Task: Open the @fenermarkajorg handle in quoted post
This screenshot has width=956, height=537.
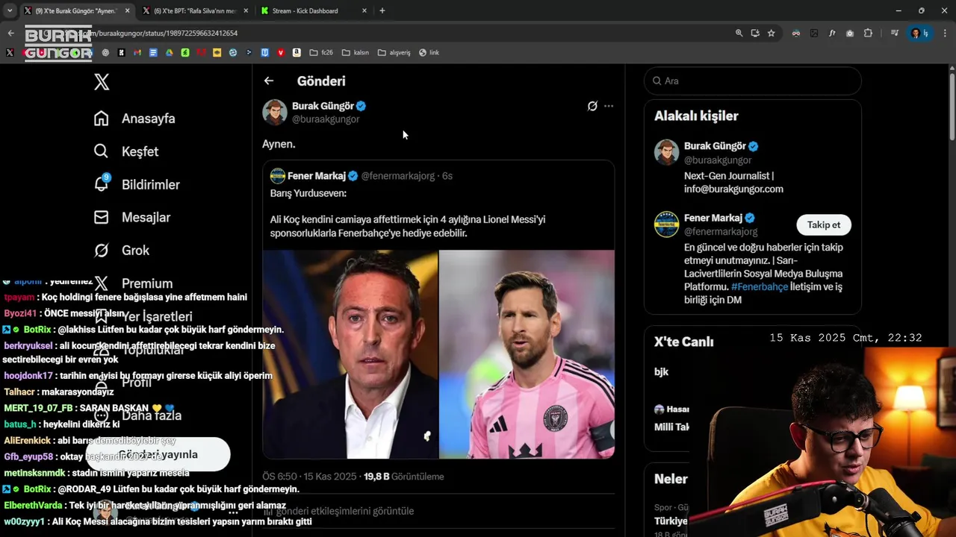Action: point(400,176)
